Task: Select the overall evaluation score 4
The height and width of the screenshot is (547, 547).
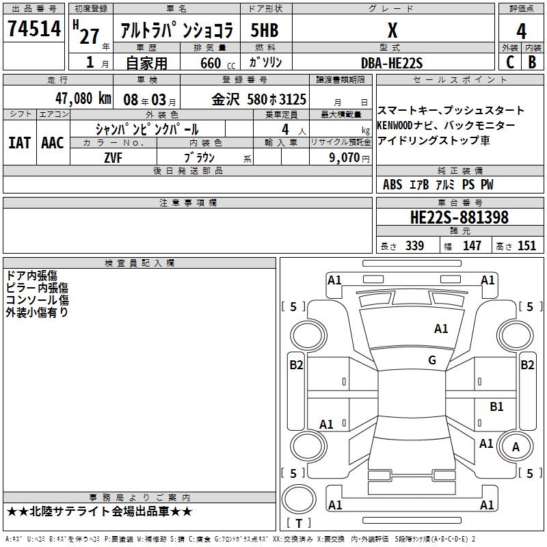Action: pyautogui.click(x=521, y=31)
